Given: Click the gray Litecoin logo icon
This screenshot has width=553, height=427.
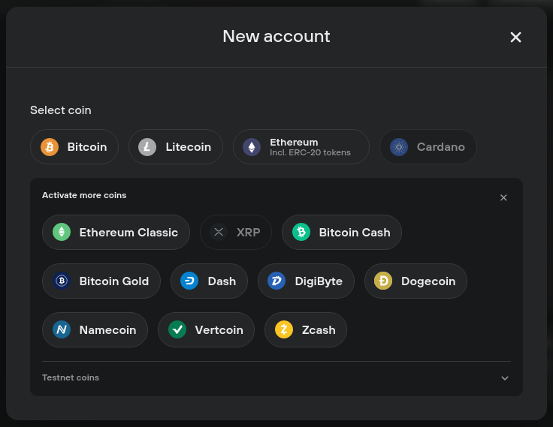Looking at the screenshot, I should click(x=147, y=147).
